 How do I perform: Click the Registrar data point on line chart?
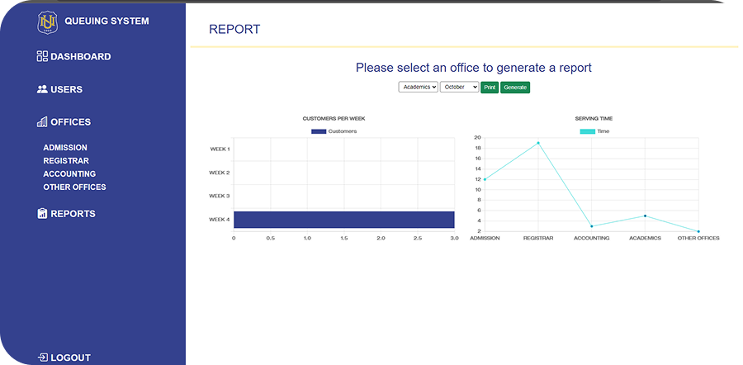(x=537, y=143)
